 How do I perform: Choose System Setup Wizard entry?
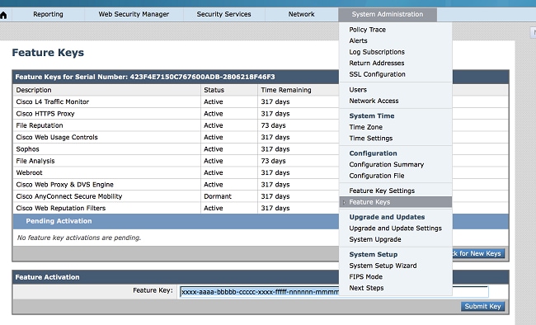383,266
